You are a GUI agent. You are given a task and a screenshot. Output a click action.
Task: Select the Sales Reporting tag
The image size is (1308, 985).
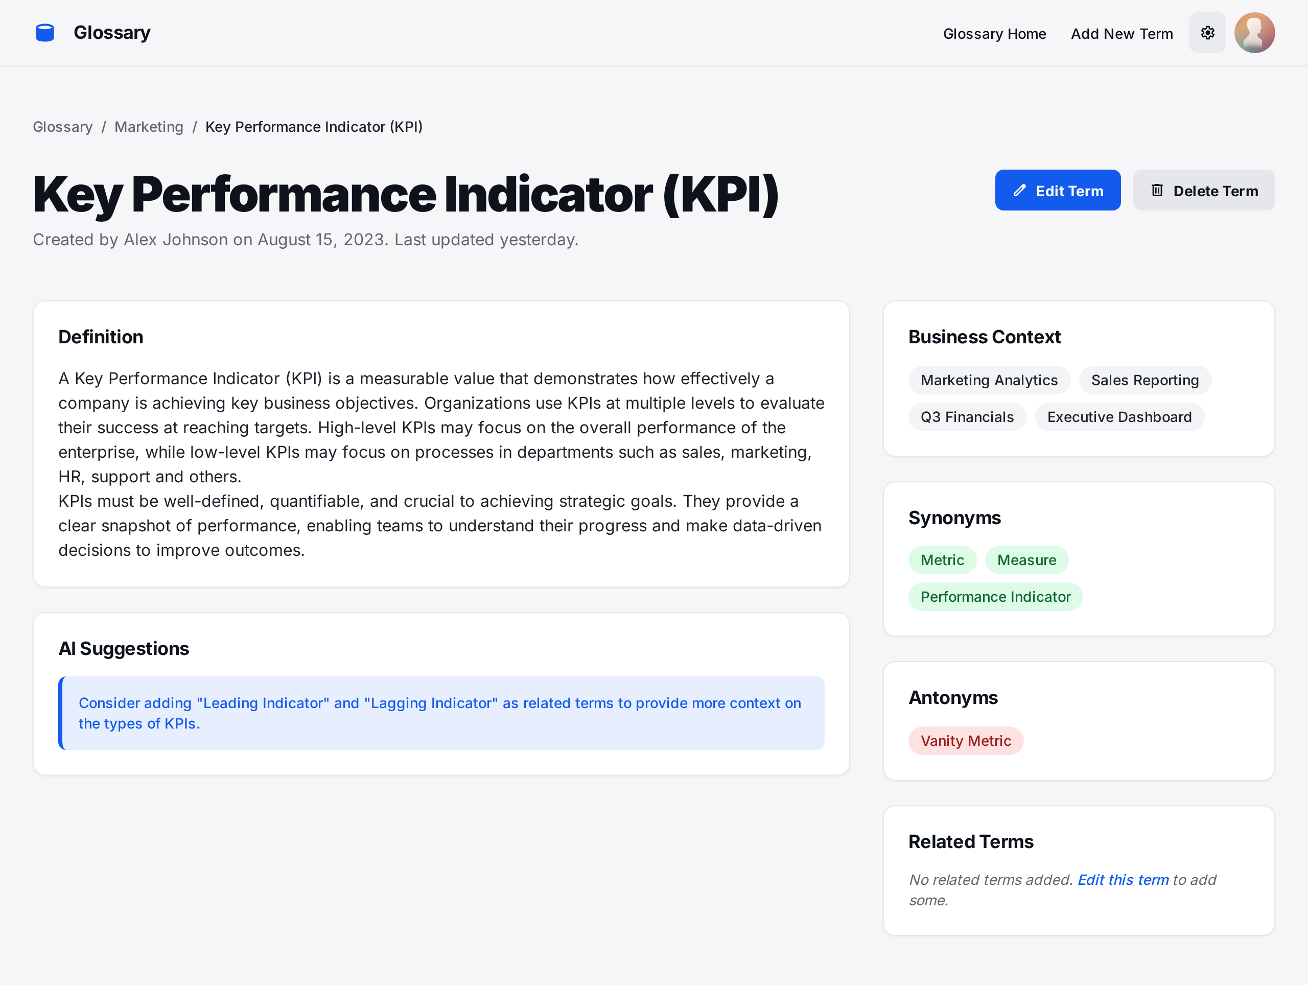pyautogui.click(x=1144, y=380)
